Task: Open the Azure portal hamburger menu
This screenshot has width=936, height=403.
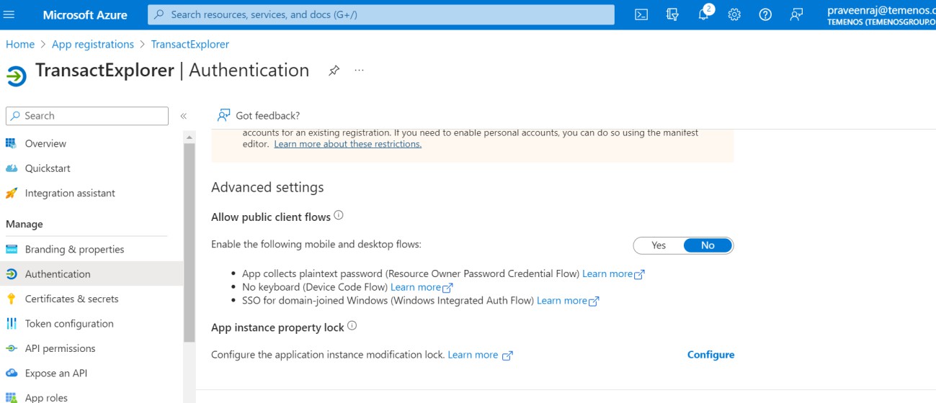Action: pos(9,14)
